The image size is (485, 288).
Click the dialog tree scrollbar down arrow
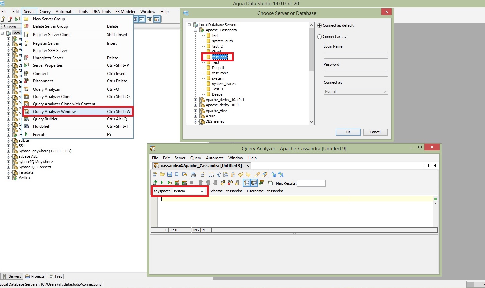coord(312,122)
